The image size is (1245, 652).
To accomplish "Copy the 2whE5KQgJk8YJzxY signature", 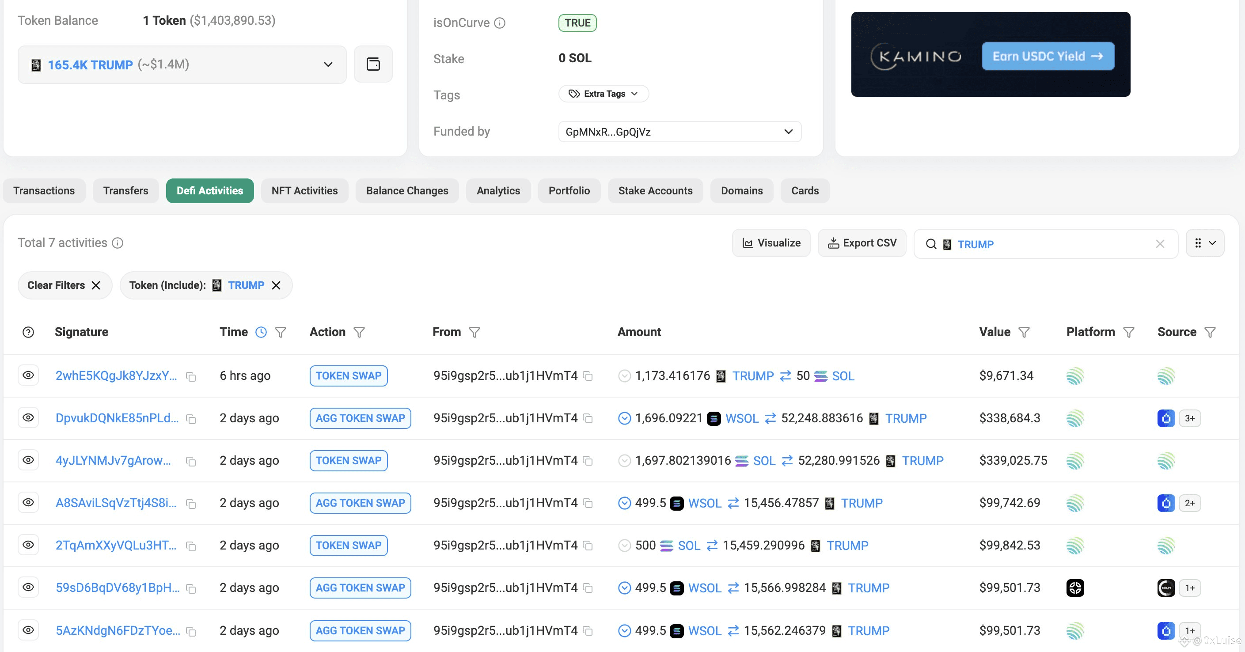I will tap(191, 376).
